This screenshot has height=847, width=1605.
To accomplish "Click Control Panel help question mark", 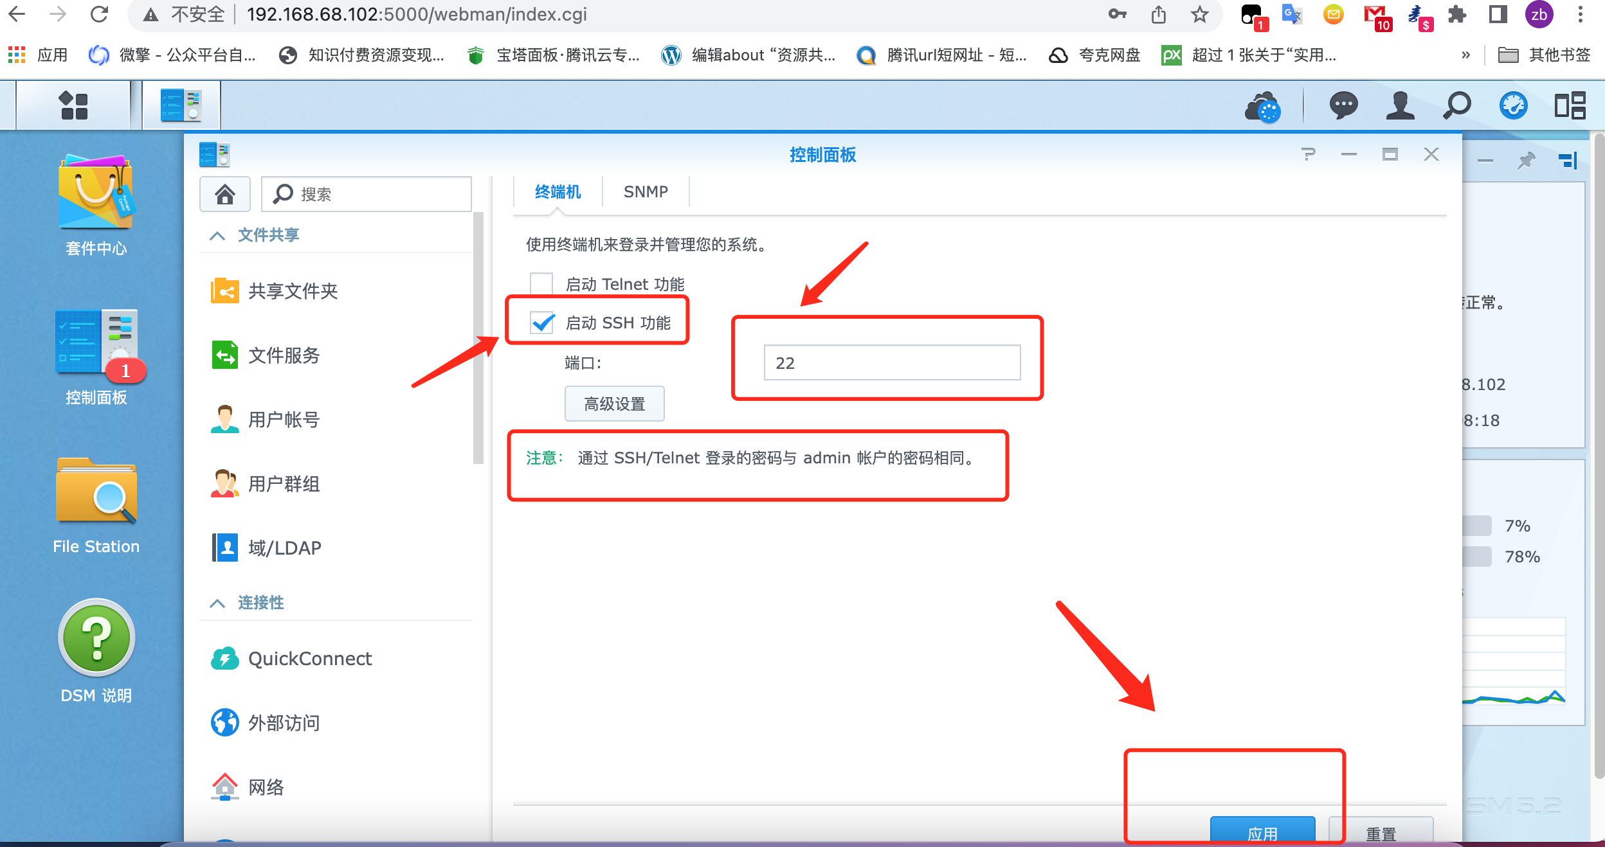I will click(1309, 154).
